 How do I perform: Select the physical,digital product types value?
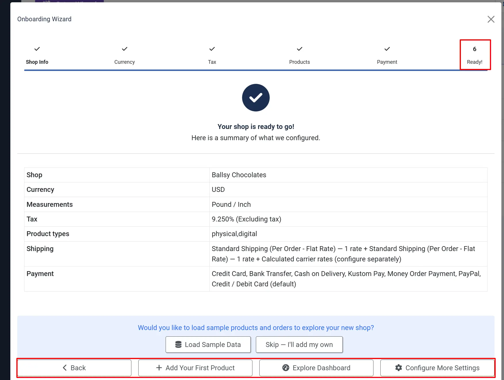[234, 234]
